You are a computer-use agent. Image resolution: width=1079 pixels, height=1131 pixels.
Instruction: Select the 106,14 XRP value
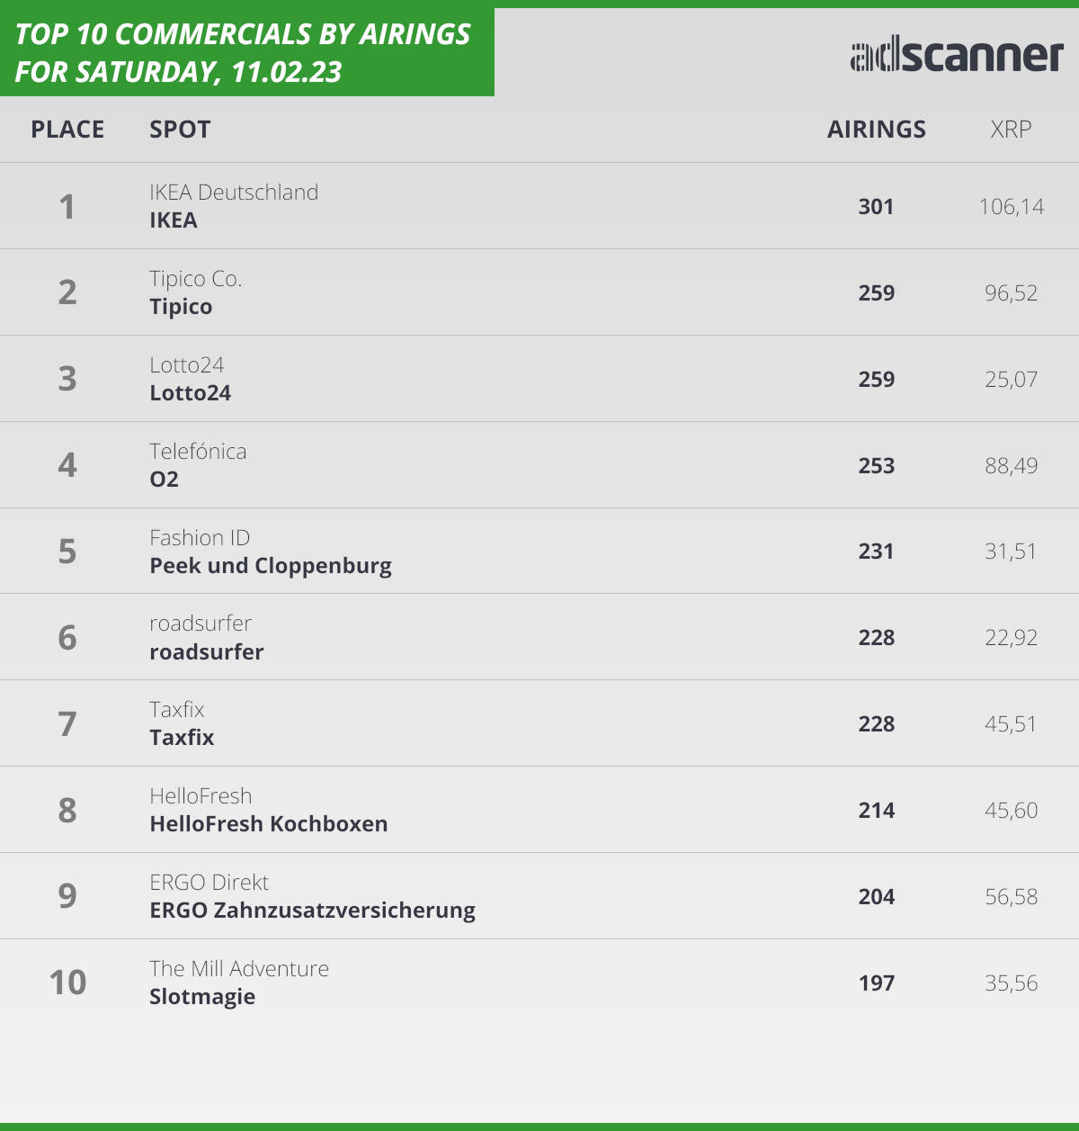click(x=1012, y=207)
